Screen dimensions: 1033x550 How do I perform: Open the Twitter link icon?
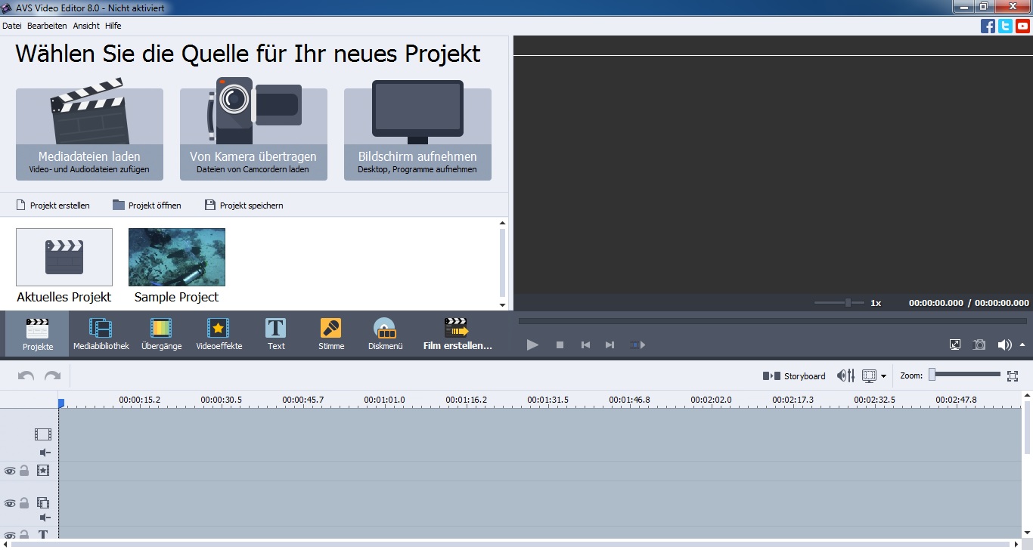(1005, 26)
